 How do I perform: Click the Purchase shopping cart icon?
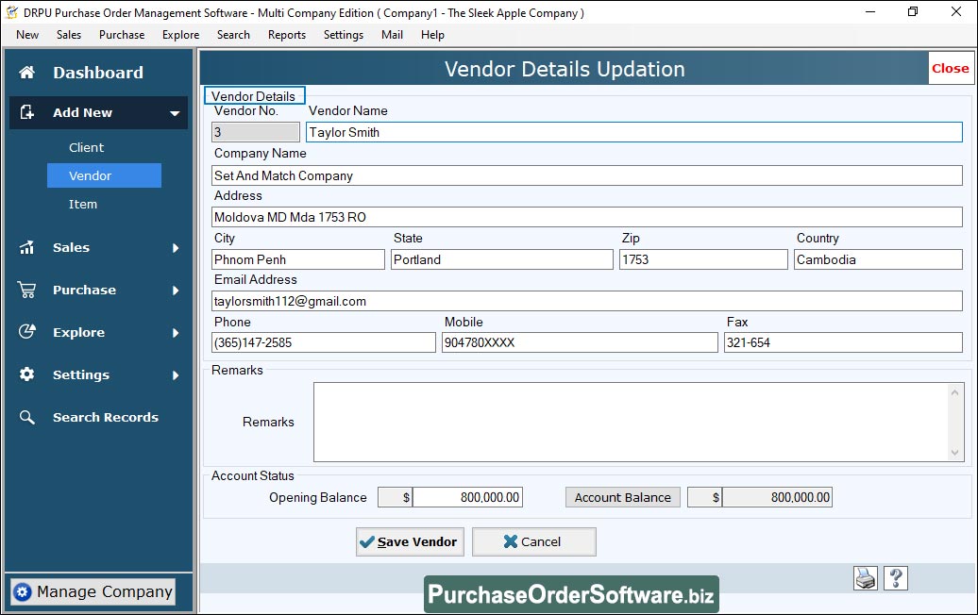click(26, 290)
